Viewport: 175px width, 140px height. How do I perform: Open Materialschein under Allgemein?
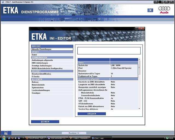click(x=52, y=85)
